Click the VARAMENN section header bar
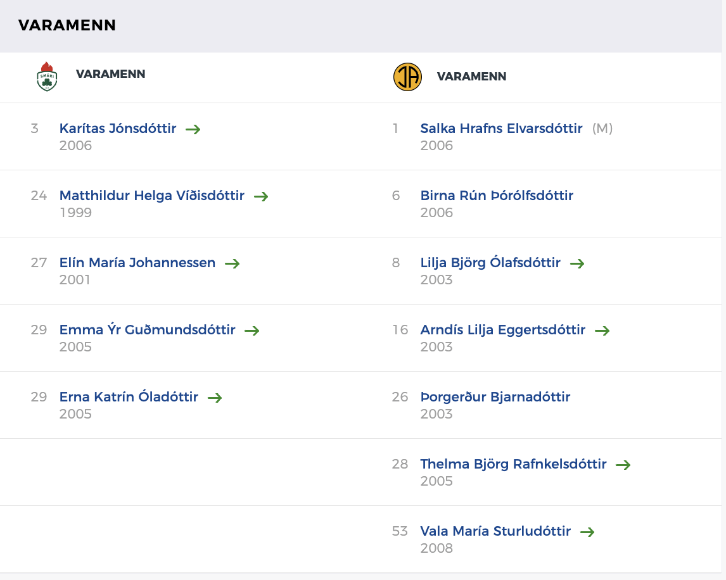Screen dimensions: 726x580 [363, 25]
